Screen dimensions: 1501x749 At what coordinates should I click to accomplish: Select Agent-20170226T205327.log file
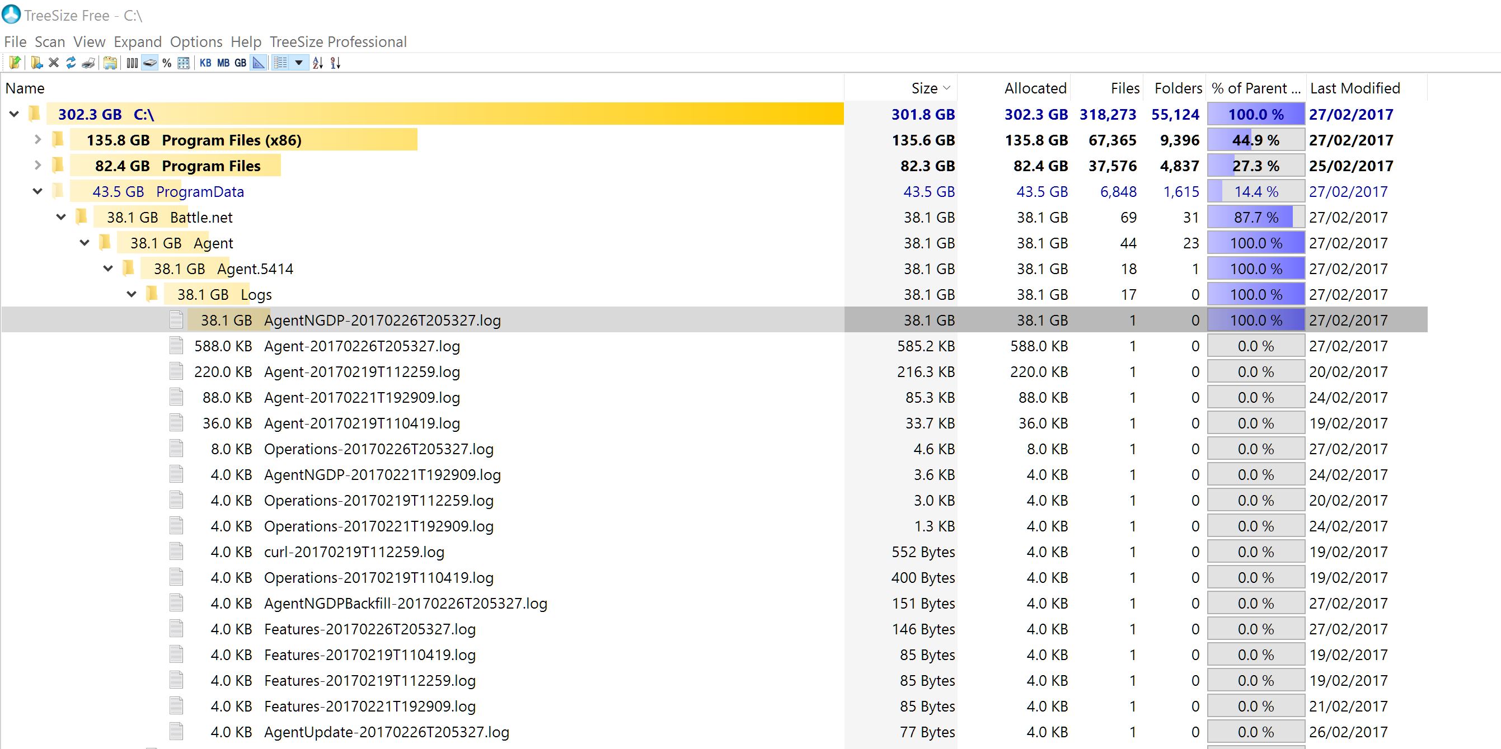click(x=714, y=346)
